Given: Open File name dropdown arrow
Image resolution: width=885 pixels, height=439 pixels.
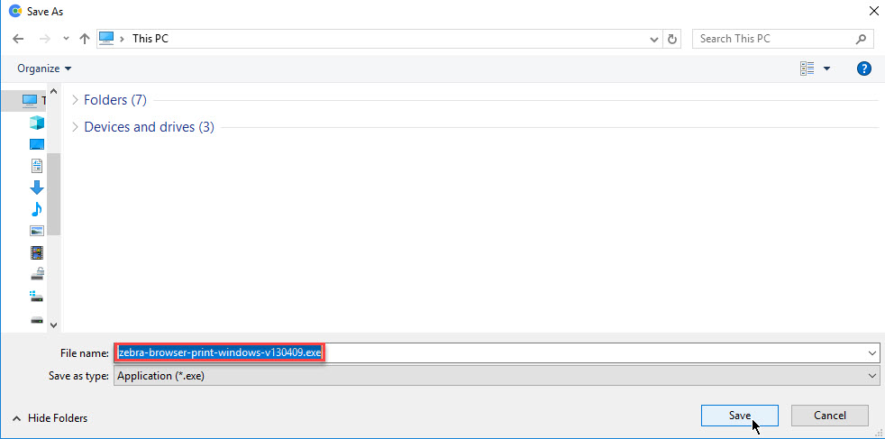Looking at the screenshot, I should click(873, 353).
